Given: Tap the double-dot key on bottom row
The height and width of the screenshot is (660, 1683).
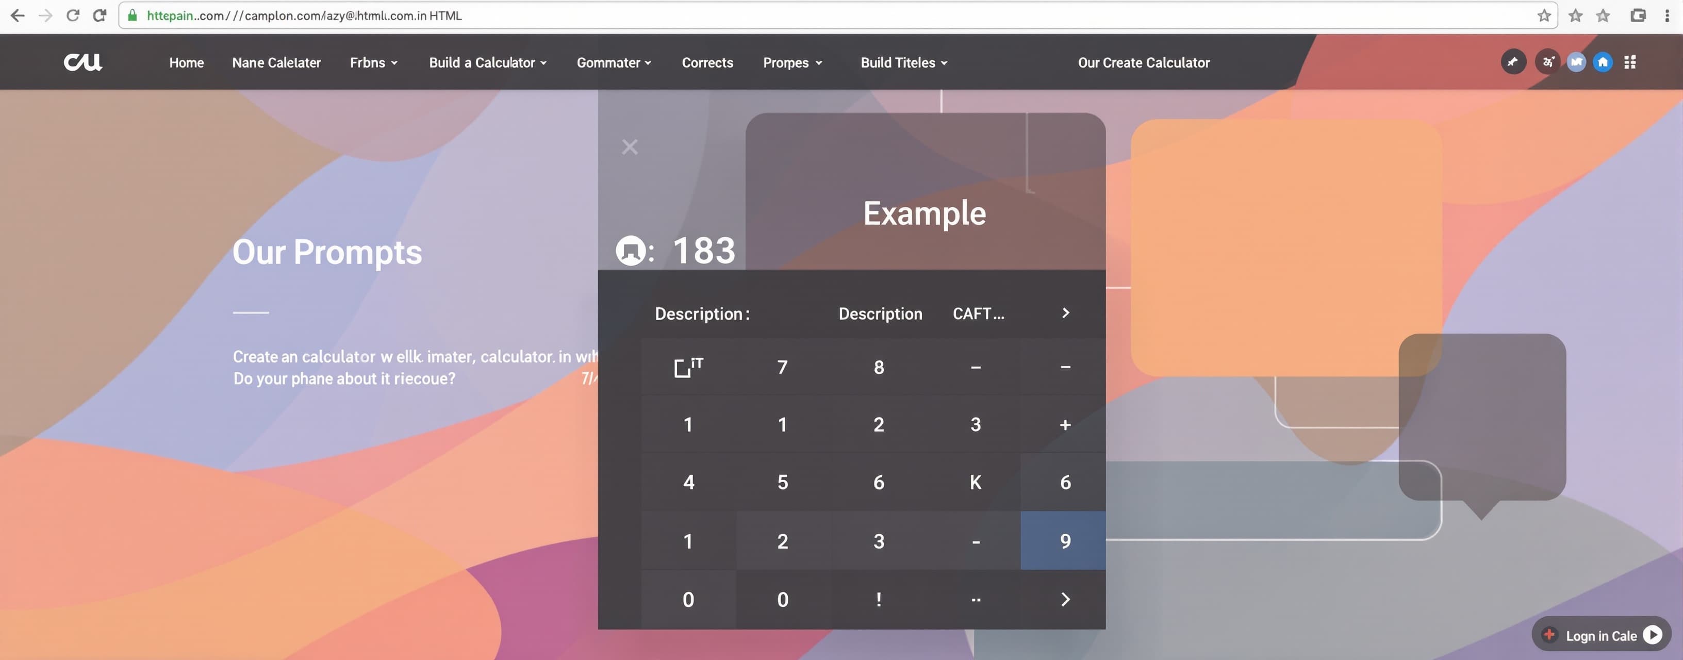Looking at the screenshot, I should point(975,599).
